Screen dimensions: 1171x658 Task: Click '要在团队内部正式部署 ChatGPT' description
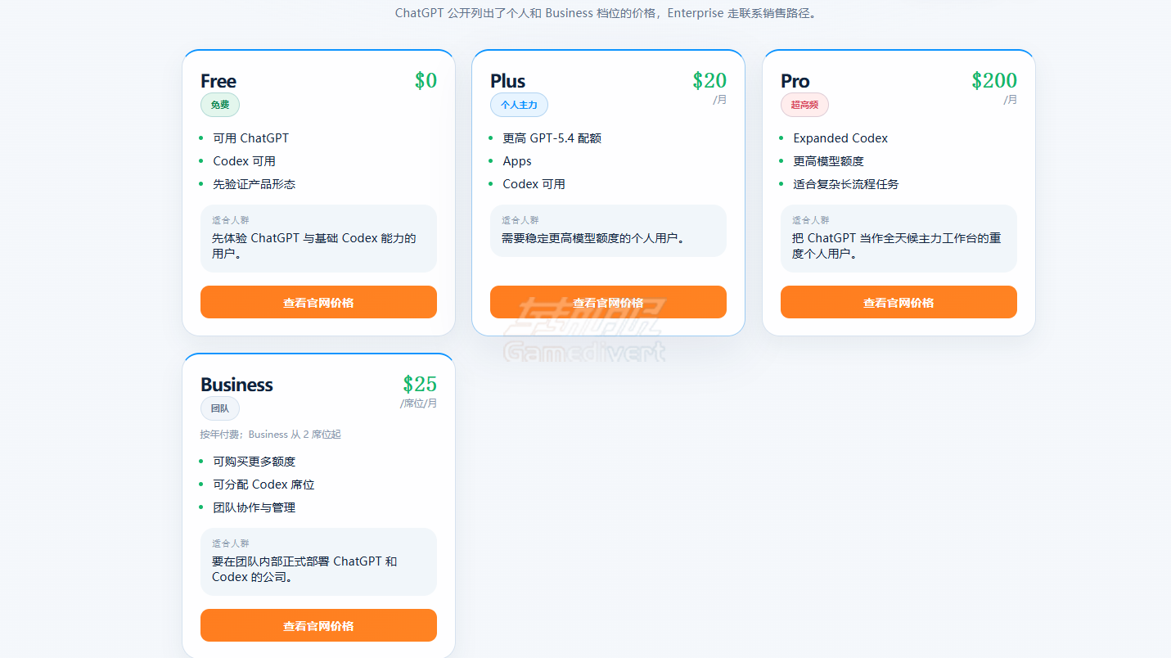coord(304,569)
